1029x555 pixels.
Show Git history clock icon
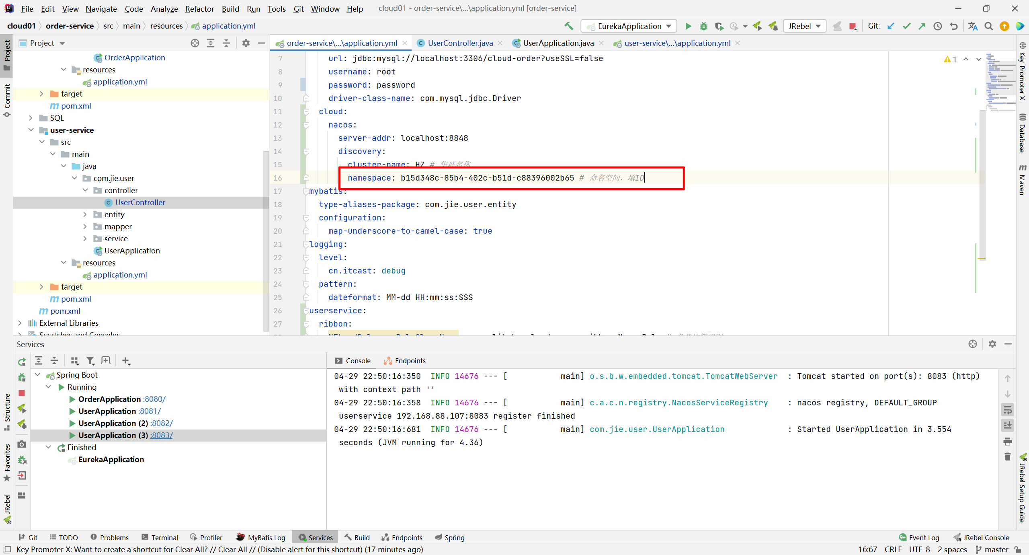938,26
